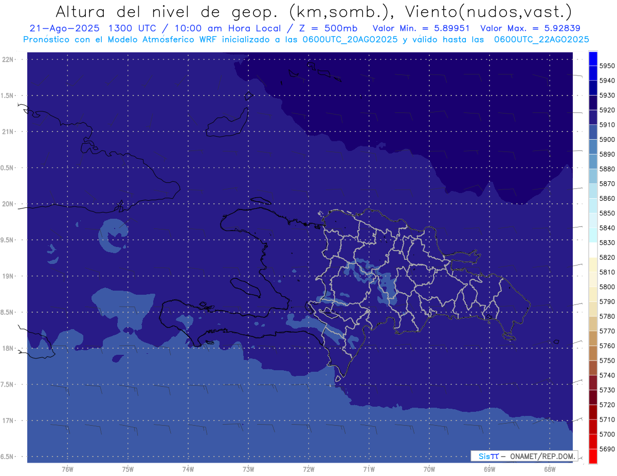The width and height of the screenshot is (617, 476).
Task: Click the '5870' colorbar value
Action: 607,183
